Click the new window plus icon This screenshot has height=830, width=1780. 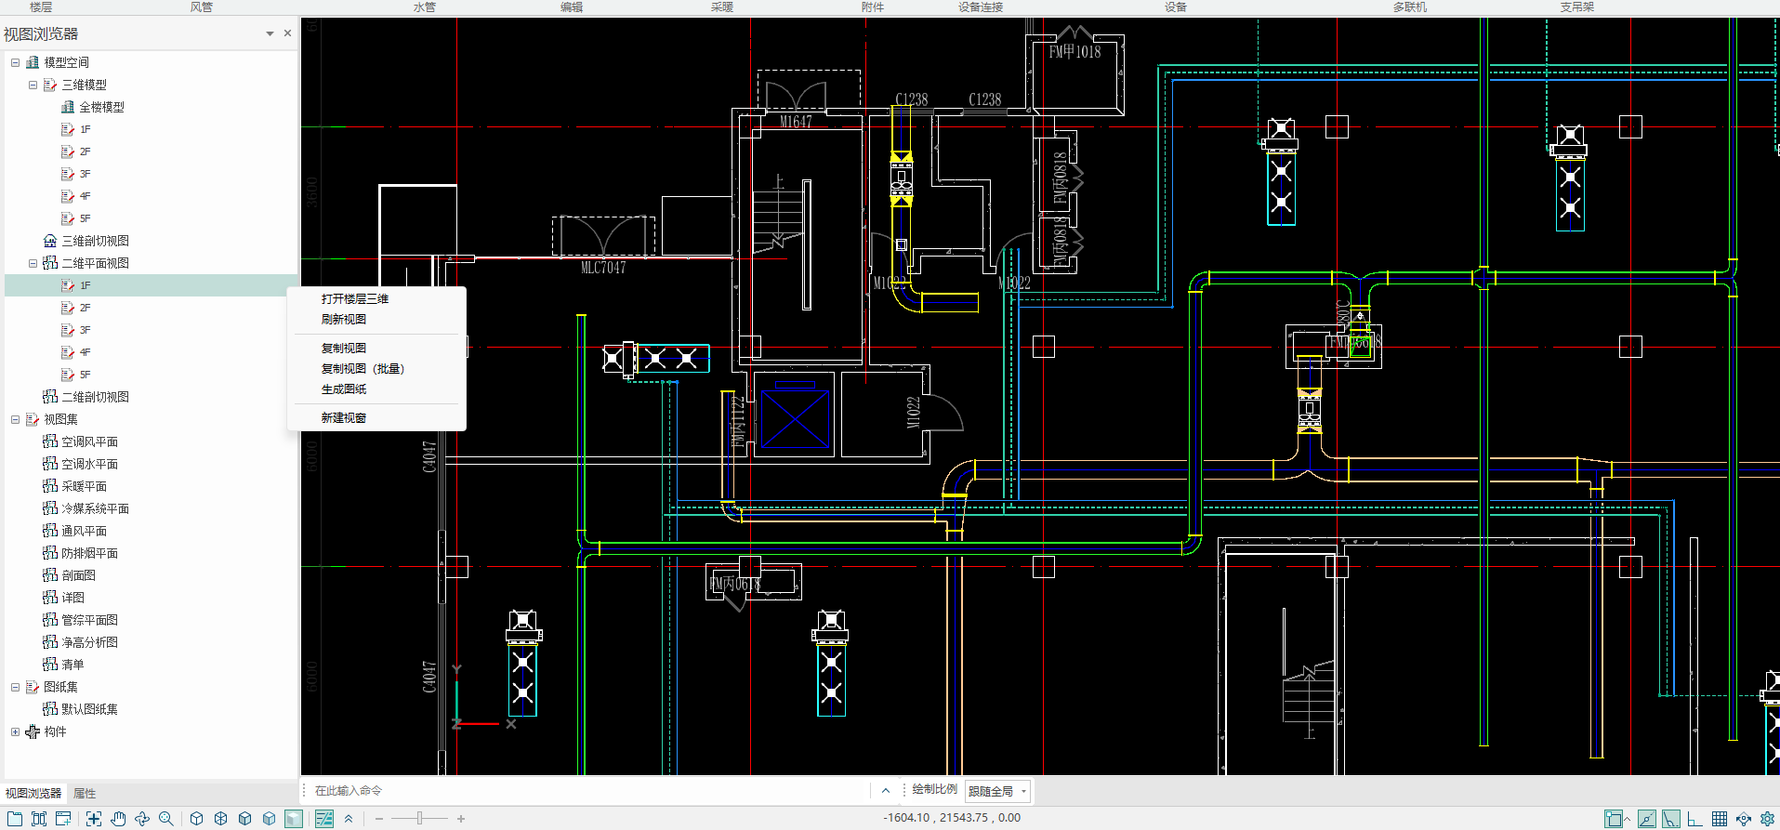click(x=63, y=819)
